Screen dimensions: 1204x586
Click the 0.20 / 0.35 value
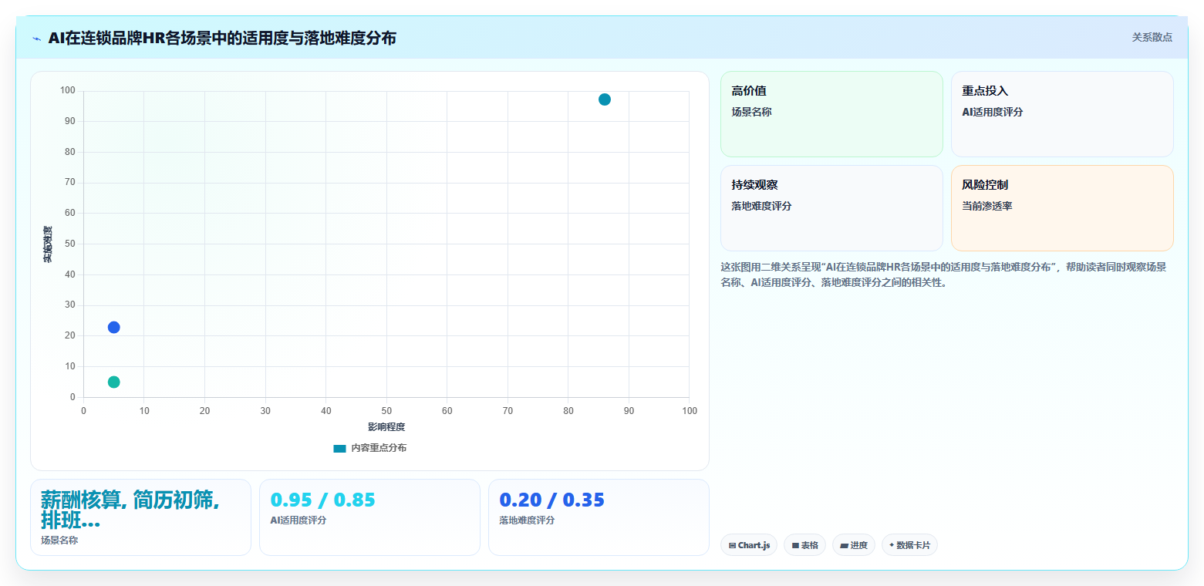tap(551, 500)
